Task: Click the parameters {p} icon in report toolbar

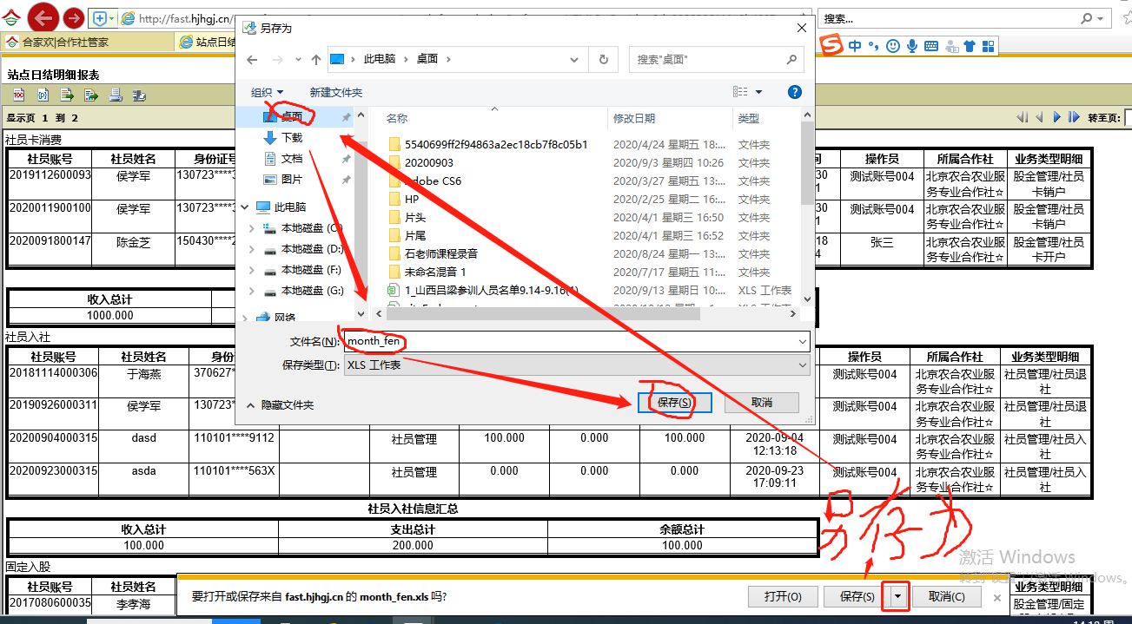Action: coord(42,95)
